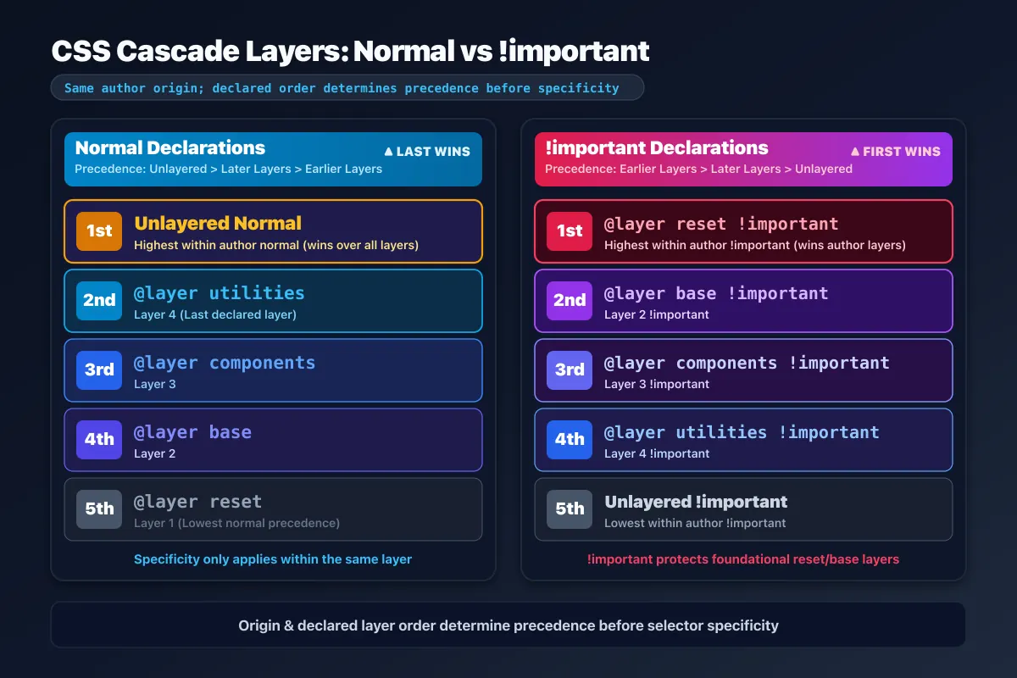Click the 'Unlayered !important' title
1017x678 pixels.
point(696,502)
